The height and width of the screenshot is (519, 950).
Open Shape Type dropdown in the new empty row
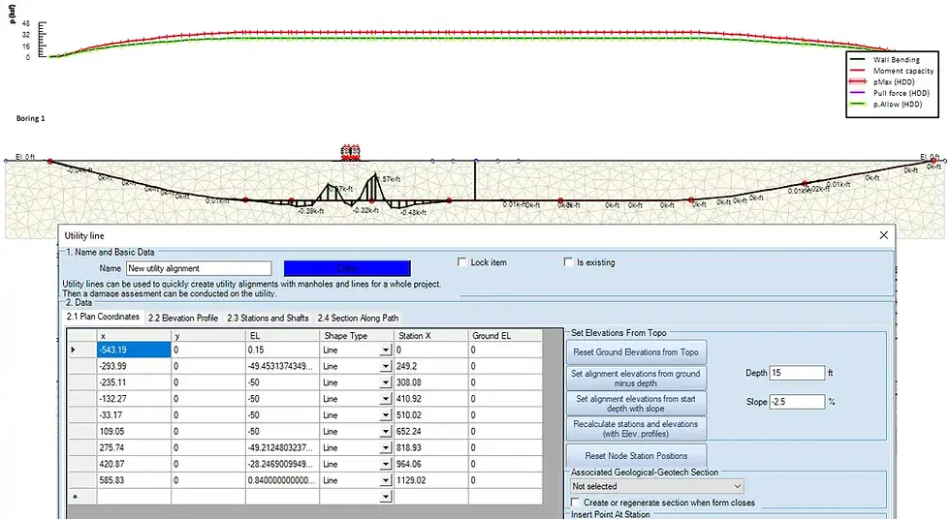pos(386,498)
